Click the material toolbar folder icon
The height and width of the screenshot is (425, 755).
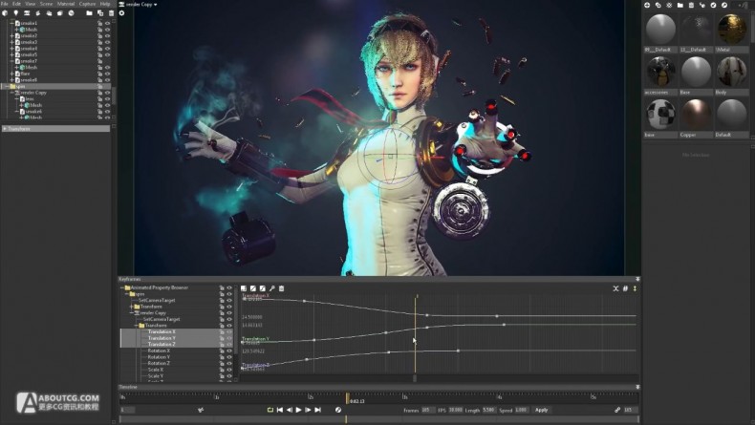pos(679,5)
